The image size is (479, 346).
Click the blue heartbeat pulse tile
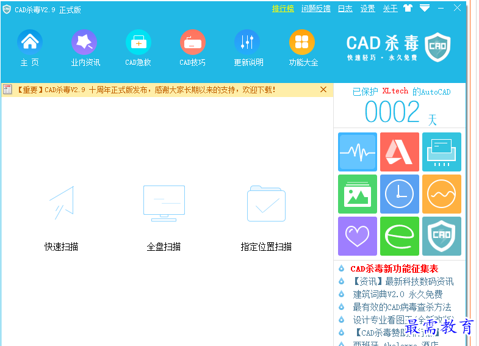358,152
